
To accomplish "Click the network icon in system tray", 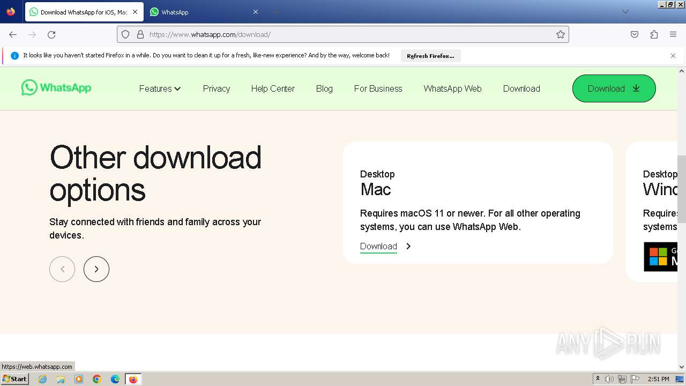I will pos(622,379).
